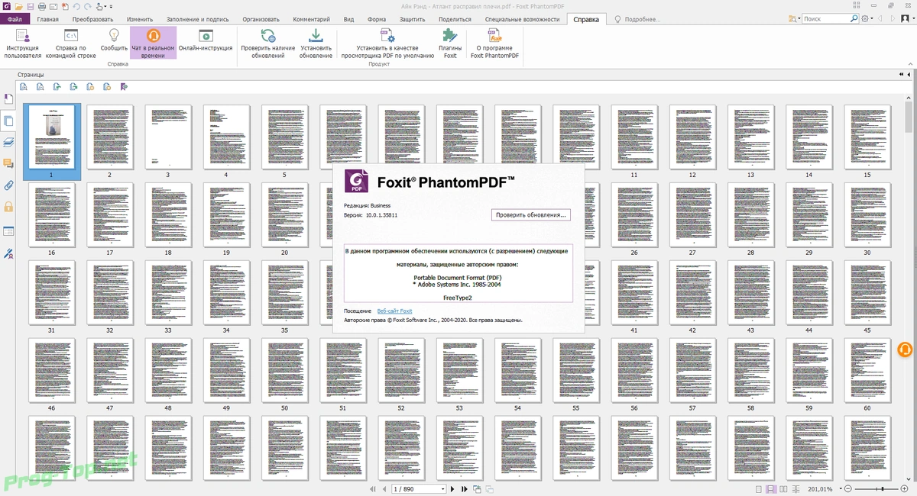The height and width of the screenshot is (496, 917).
Task: Open the Fields panel in left sidebar
Action: [x=8, y=231]
